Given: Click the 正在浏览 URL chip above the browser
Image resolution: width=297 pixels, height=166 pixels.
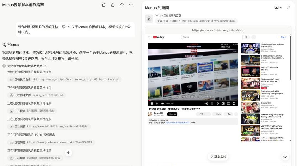Looking at the screenshot, I should coord(196,21).
